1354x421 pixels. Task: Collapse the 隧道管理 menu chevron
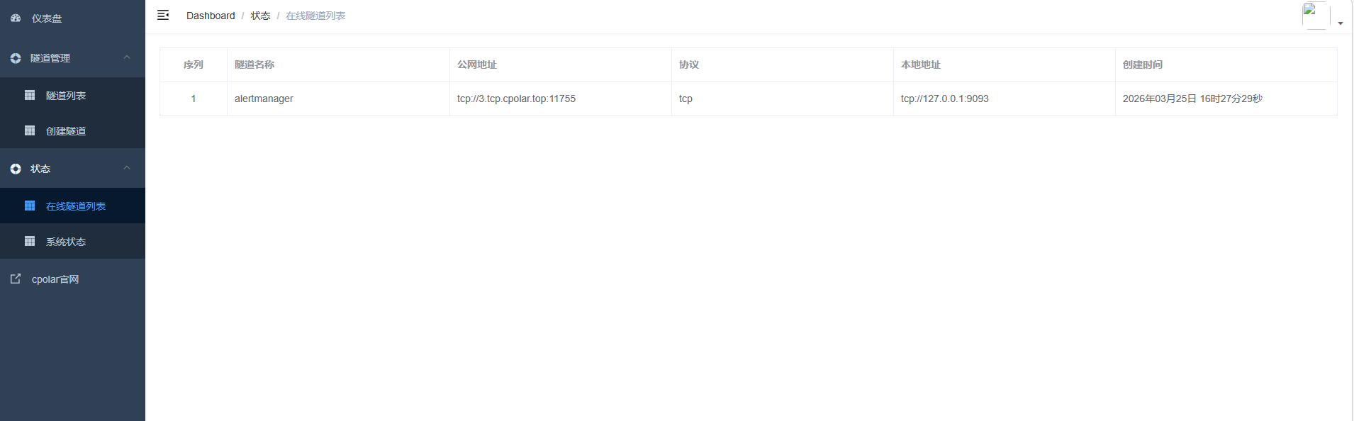tap(127, 57)
